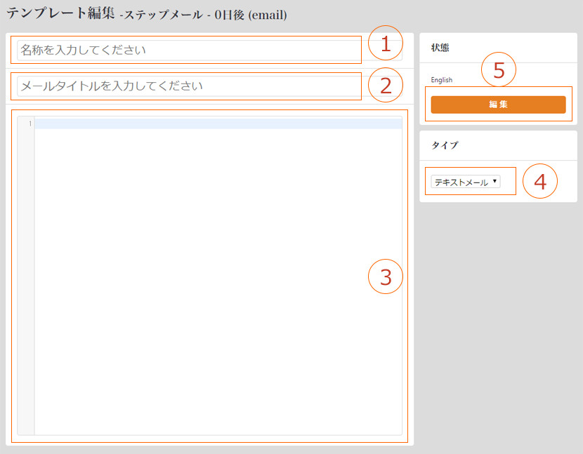Click the 状態 panel header
The image size is (583, 454).
pos(440,48)
